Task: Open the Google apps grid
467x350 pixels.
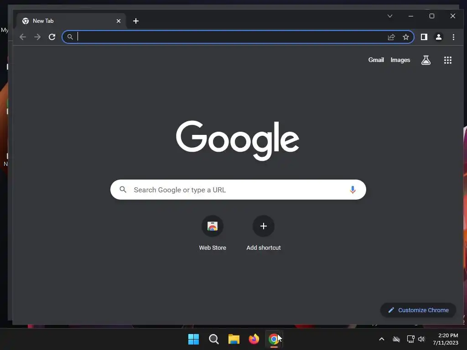Action: (448, 60)
